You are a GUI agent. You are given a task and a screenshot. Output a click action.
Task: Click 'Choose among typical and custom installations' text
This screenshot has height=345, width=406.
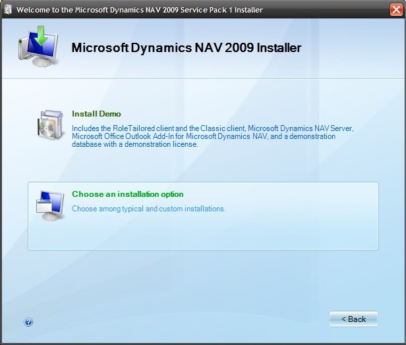(x=149, y=209)
